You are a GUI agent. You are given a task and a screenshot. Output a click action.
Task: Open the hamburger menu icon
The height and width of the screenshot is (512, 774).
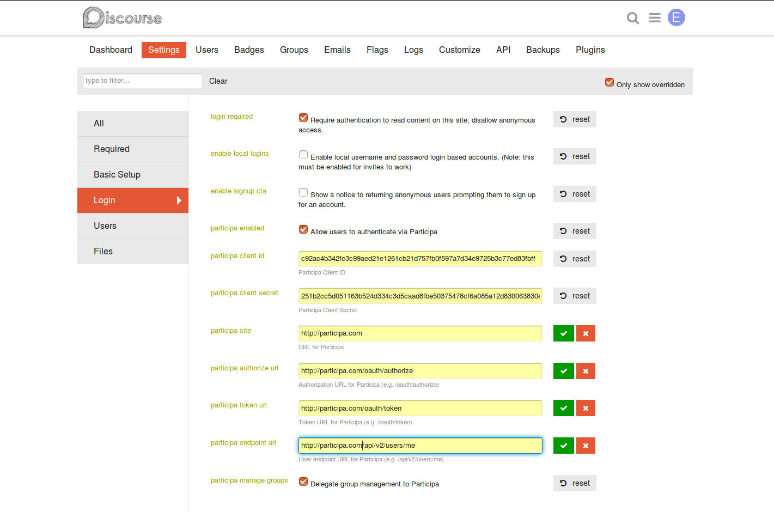coord(655,18)
